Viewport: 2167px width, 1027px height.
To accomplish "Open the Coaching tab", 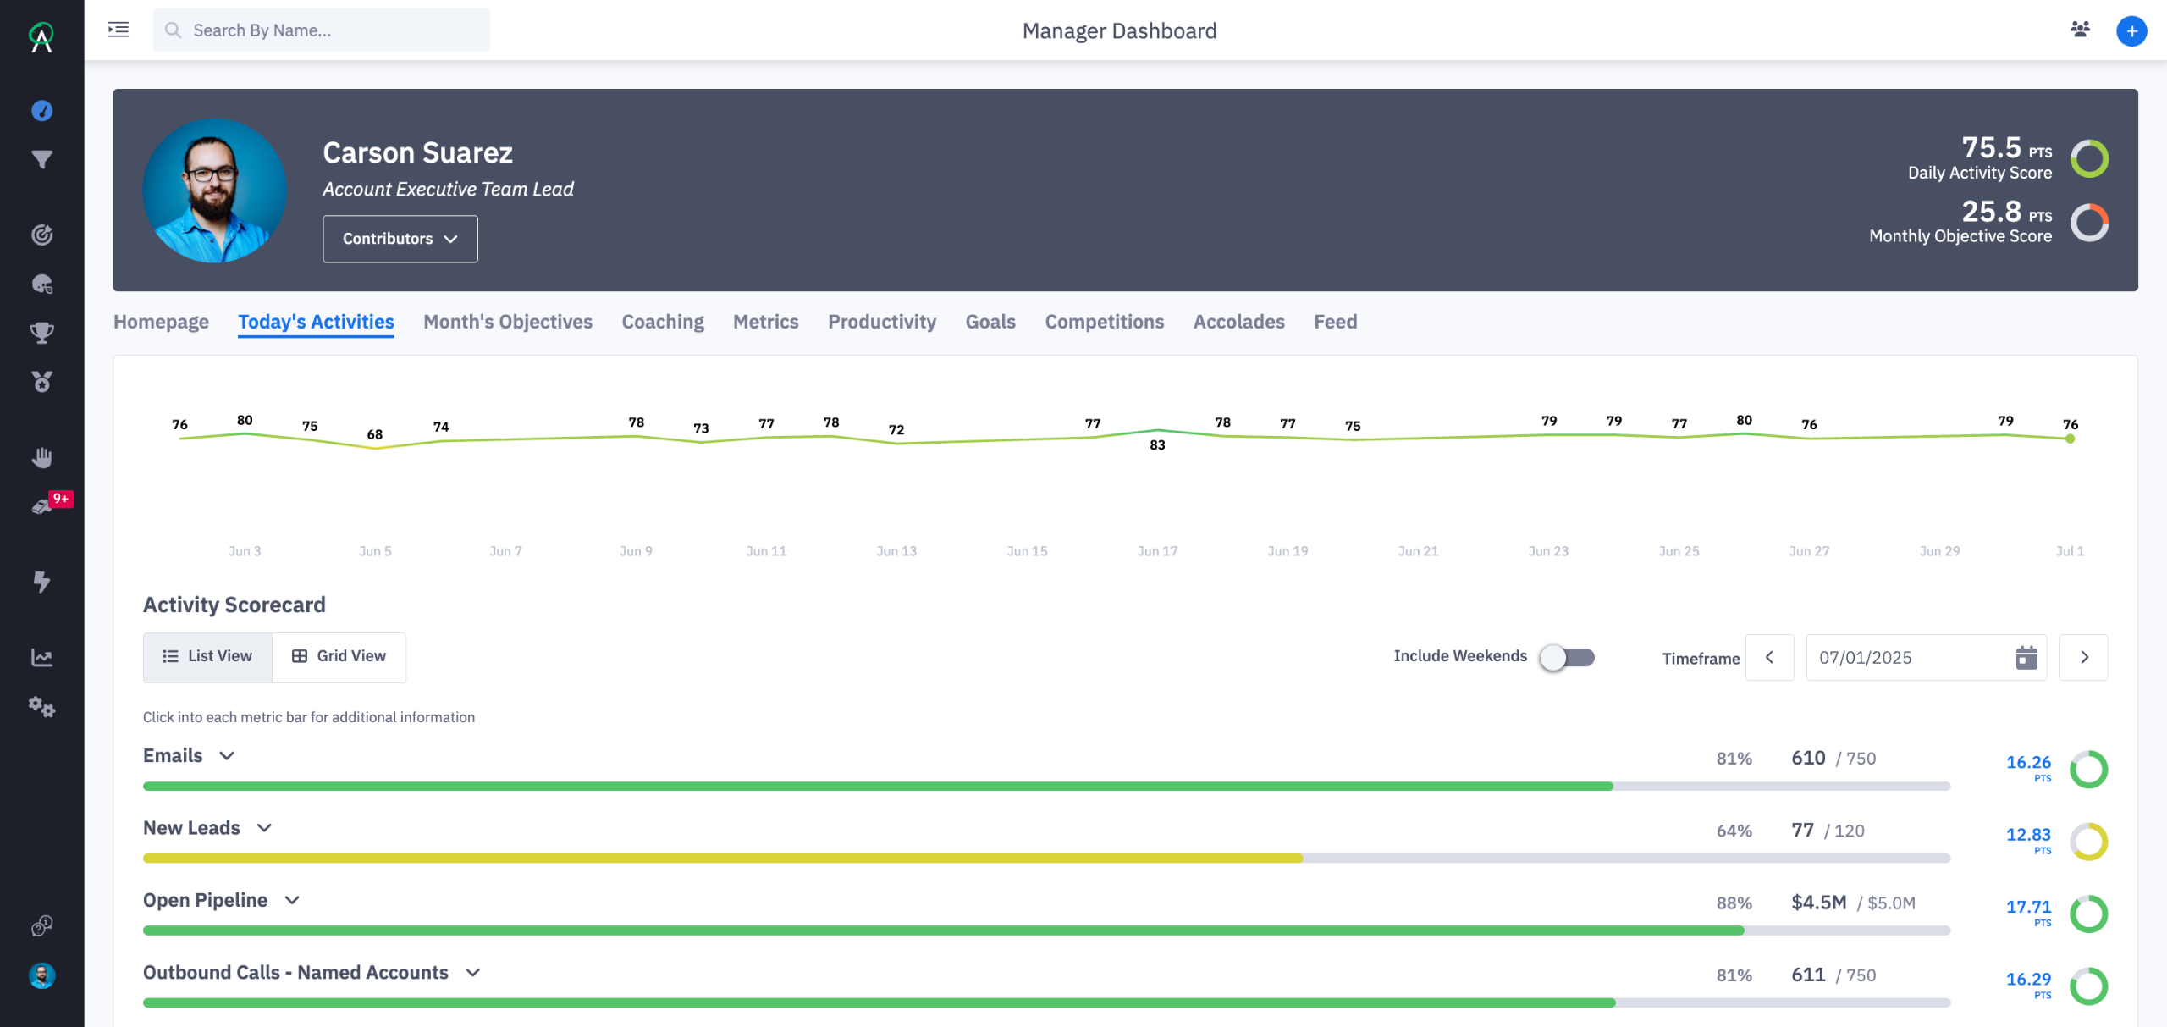I will click(662, 322).
